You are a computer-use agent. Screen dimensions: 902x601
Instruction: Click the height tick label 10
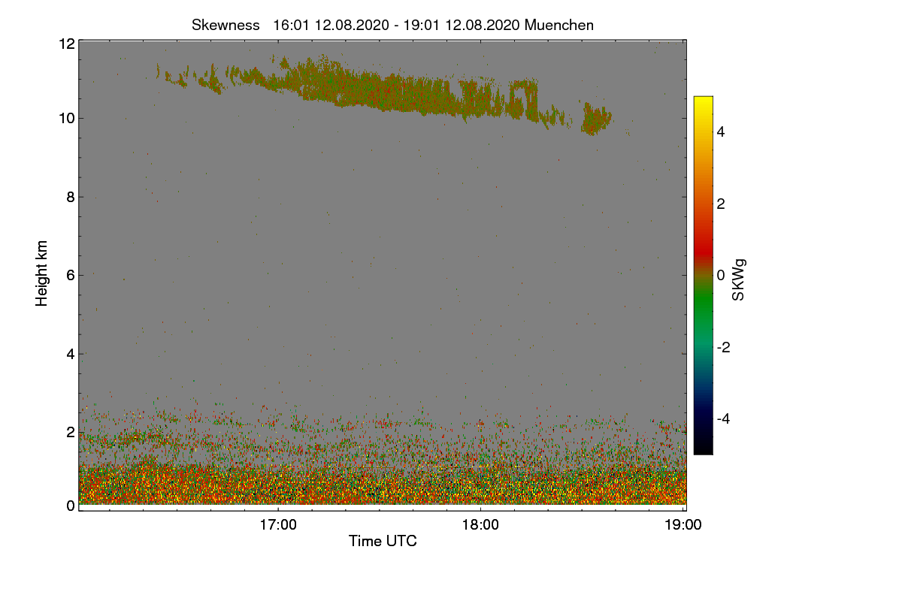click(66, 118)
